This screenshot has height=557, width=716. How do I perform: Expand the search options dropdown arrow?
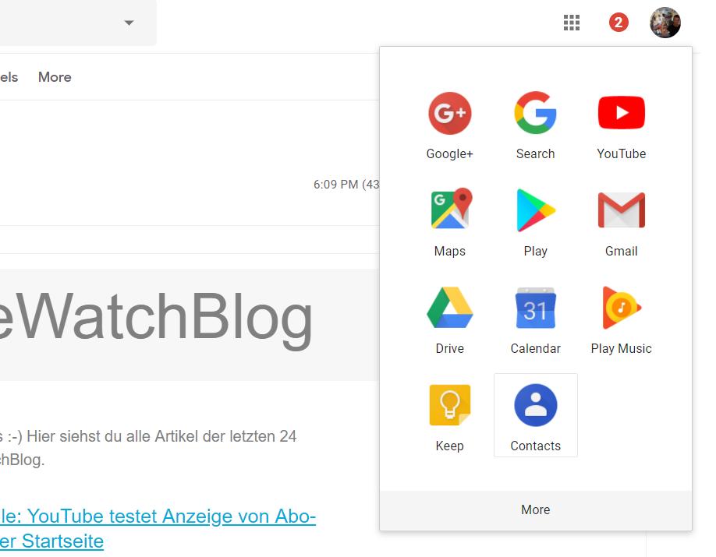pos(129,23)
